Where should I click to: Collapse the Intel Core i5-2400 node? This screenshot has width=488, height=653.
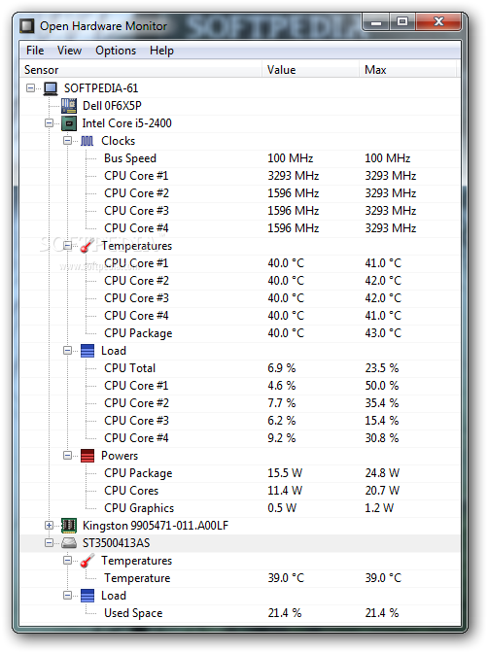[x=50, y=123]
